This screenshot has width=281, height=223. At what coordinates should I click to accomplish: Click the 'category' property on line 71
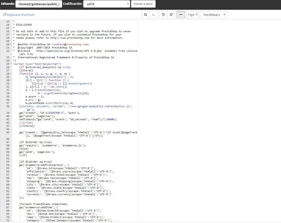pyautogui.click(x=69, y=220)
